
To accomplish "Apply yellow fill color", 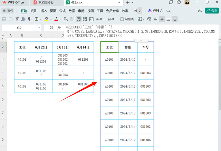I will pyautogui.click(x=46, y=19).
